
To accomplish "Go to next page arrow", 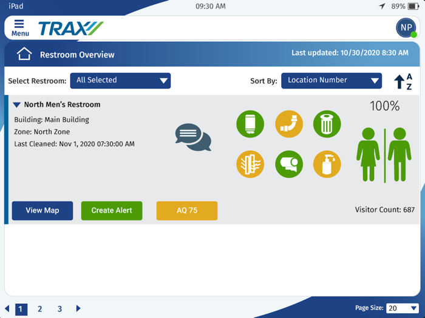I will pyautogui.click(x=78, y=308).
